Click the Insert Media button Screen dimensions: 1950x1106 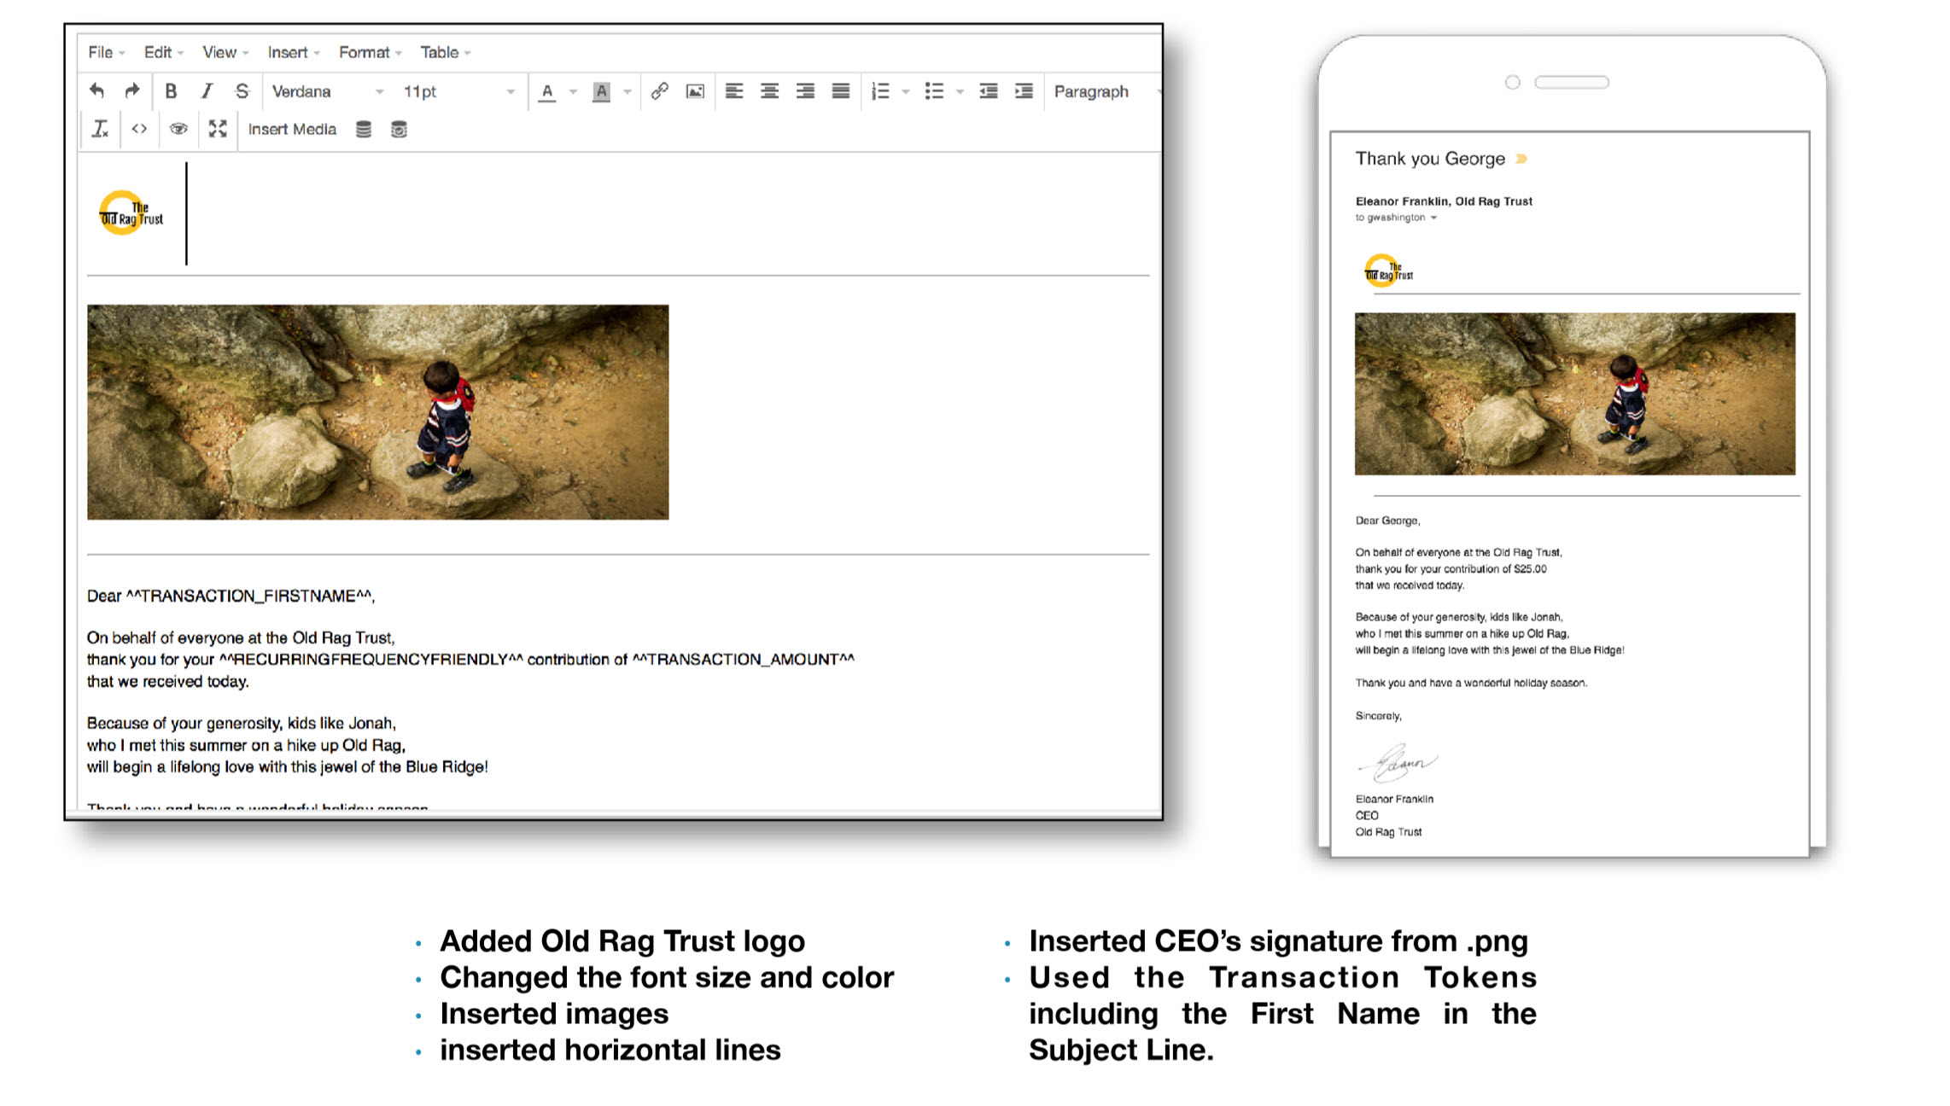(x=292, y=129)
